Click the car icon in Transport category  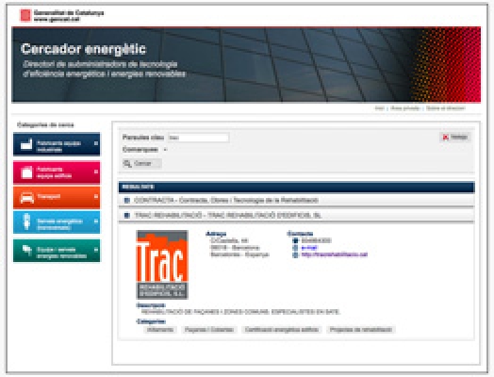[26, 198]
